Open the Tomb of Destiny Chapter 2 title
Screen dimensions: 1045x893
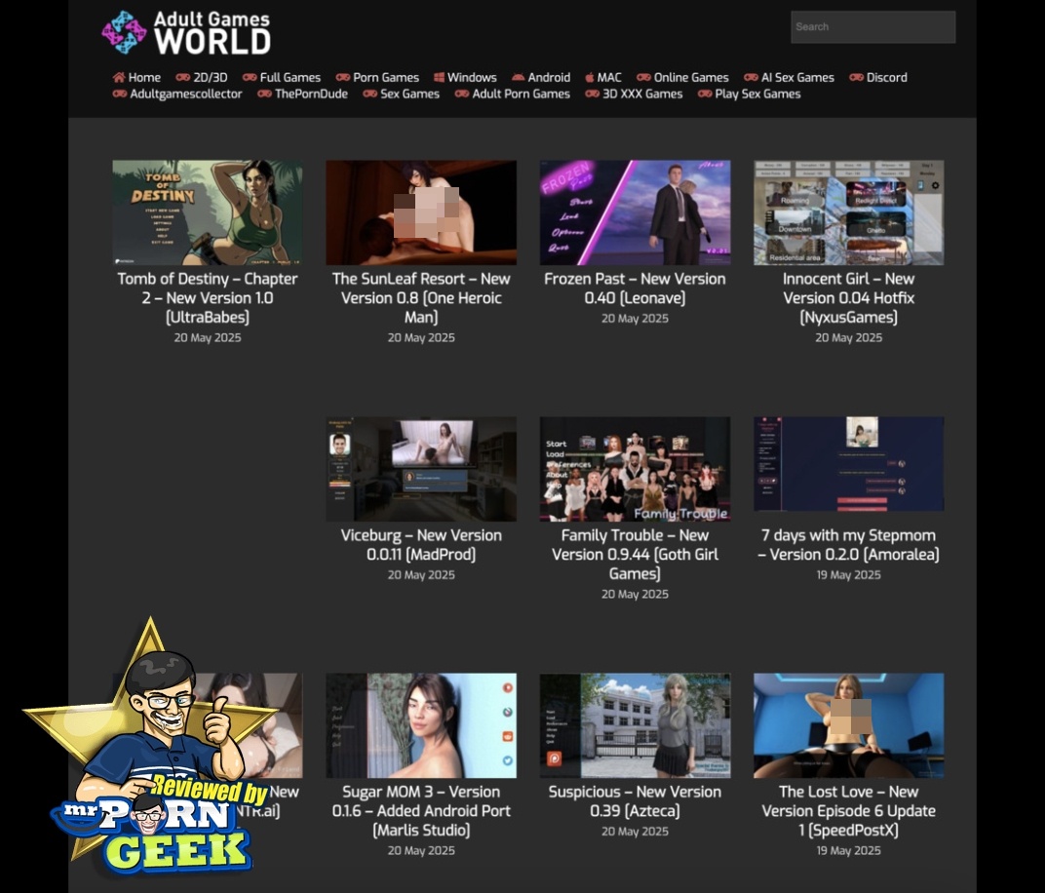(208, 298)
